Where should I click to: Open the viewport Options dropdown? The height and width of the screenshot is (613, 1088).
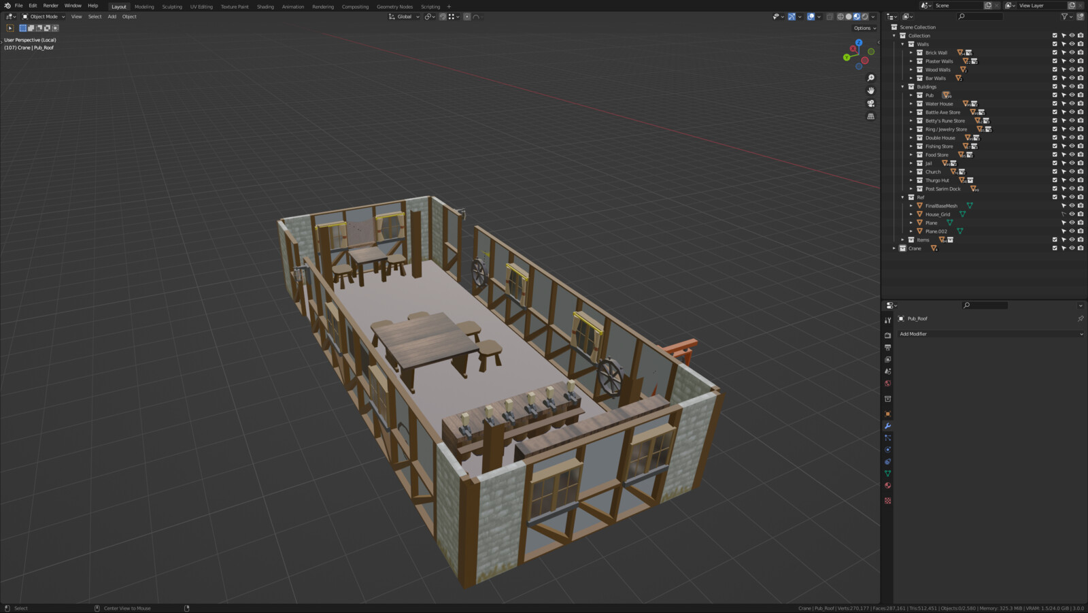pyautogui.click(x=865, y=28)
